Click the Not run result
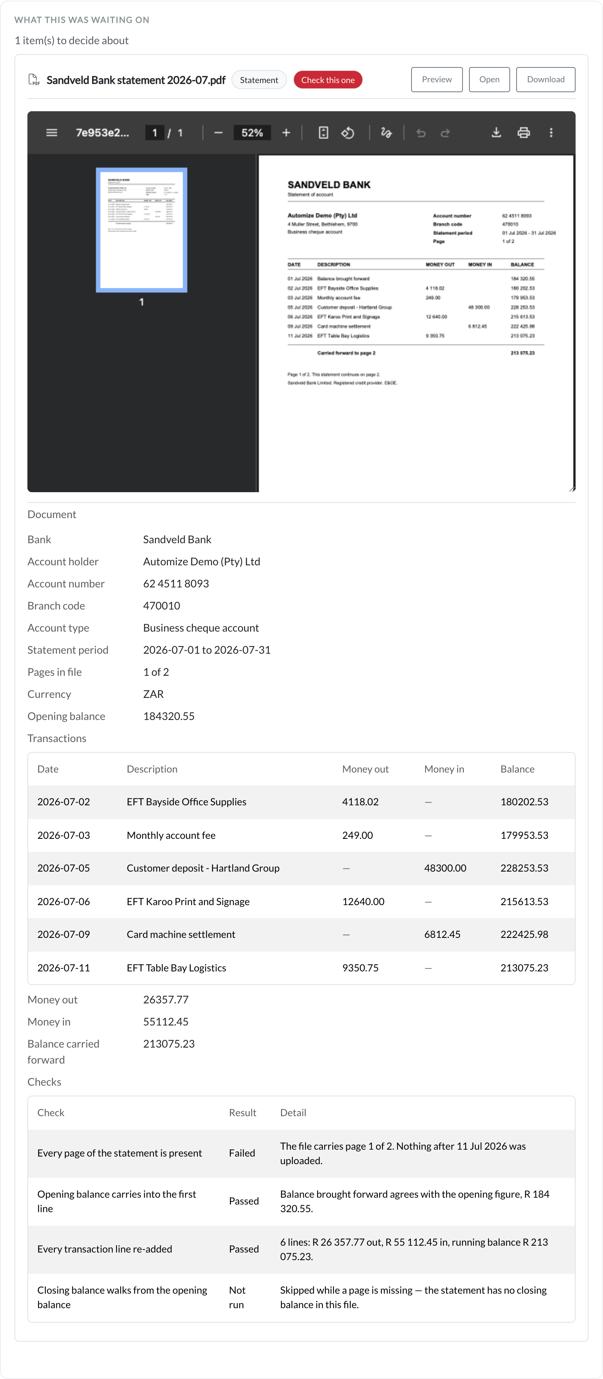The height and width of the screenshot is (1379, 603). [237, 1297]
